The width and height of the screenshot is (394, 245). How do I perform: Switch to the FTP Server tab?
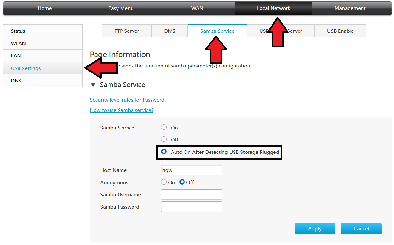click(127, 31)
